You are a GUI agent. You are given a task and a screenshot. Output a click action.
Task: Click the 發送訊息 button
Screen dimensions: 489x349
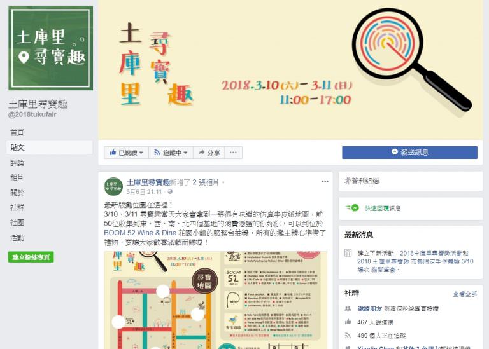click(x=409, y=152)
